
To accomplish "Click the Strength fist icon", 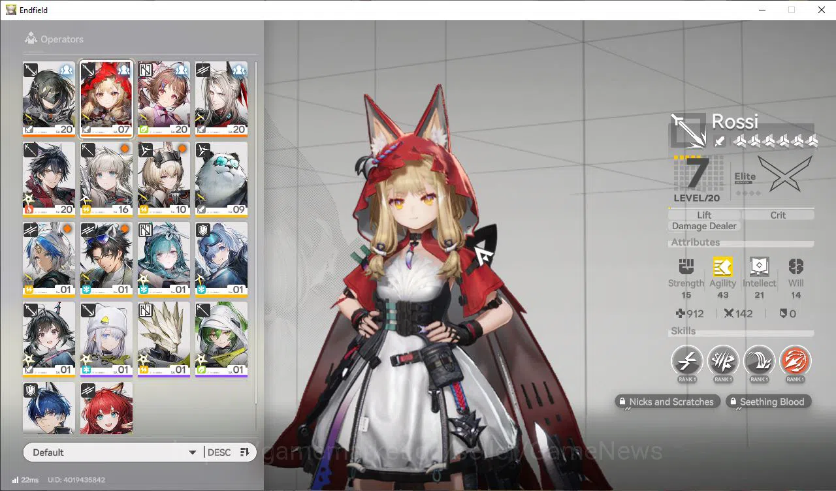I will [x=686, y=266].
